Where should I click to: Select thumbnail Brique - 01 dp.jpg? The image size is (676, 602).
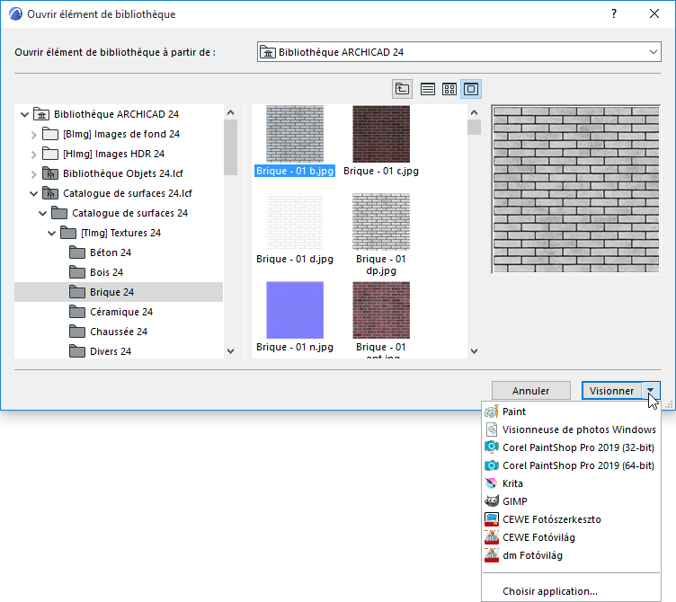[x=381, y=222]
